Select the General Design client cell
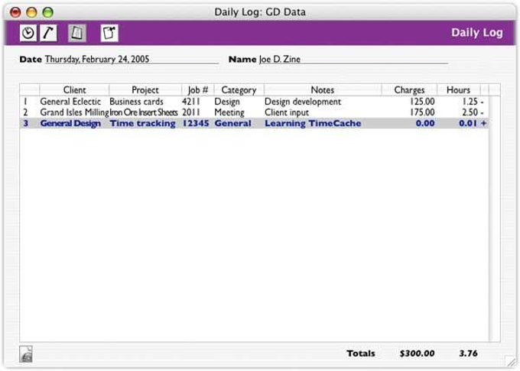520x371 pixels. pos(70,124)
